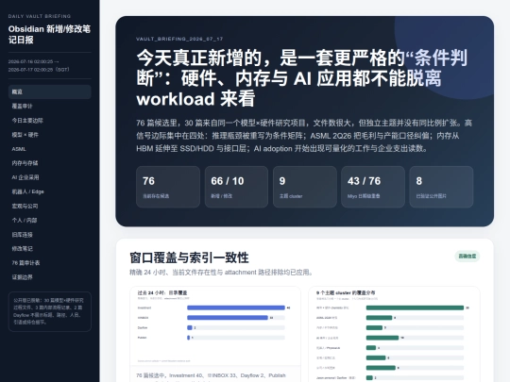
Task: Open the 76 篇审计表 sidebar link
Action: (x=49, y=263)
